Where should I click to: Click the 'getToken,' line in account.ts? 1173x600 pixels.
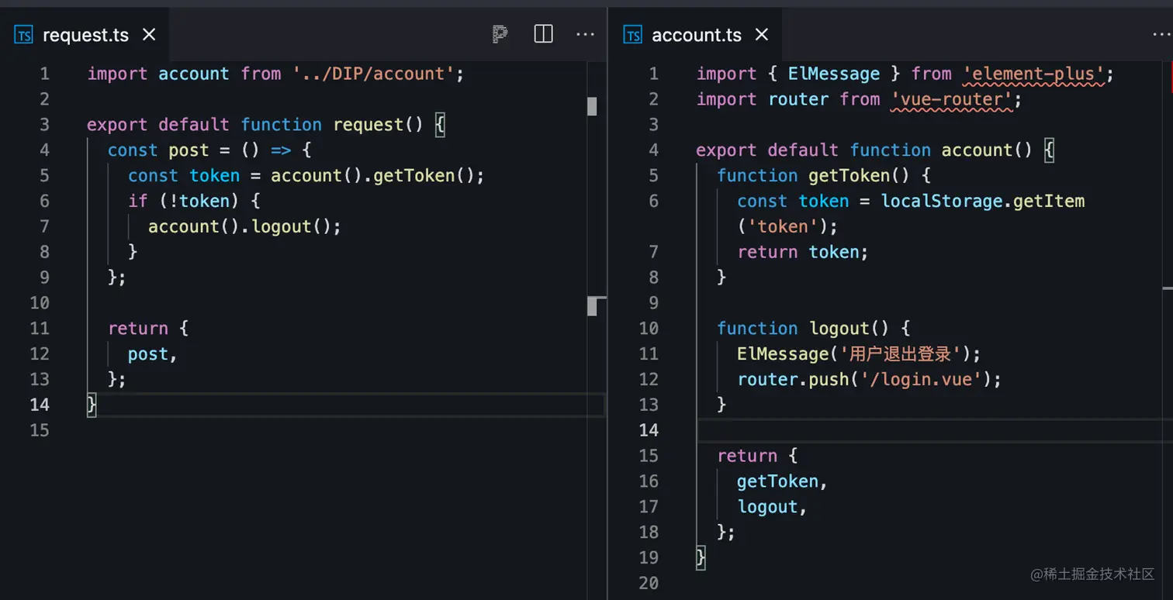click(783, 481)
